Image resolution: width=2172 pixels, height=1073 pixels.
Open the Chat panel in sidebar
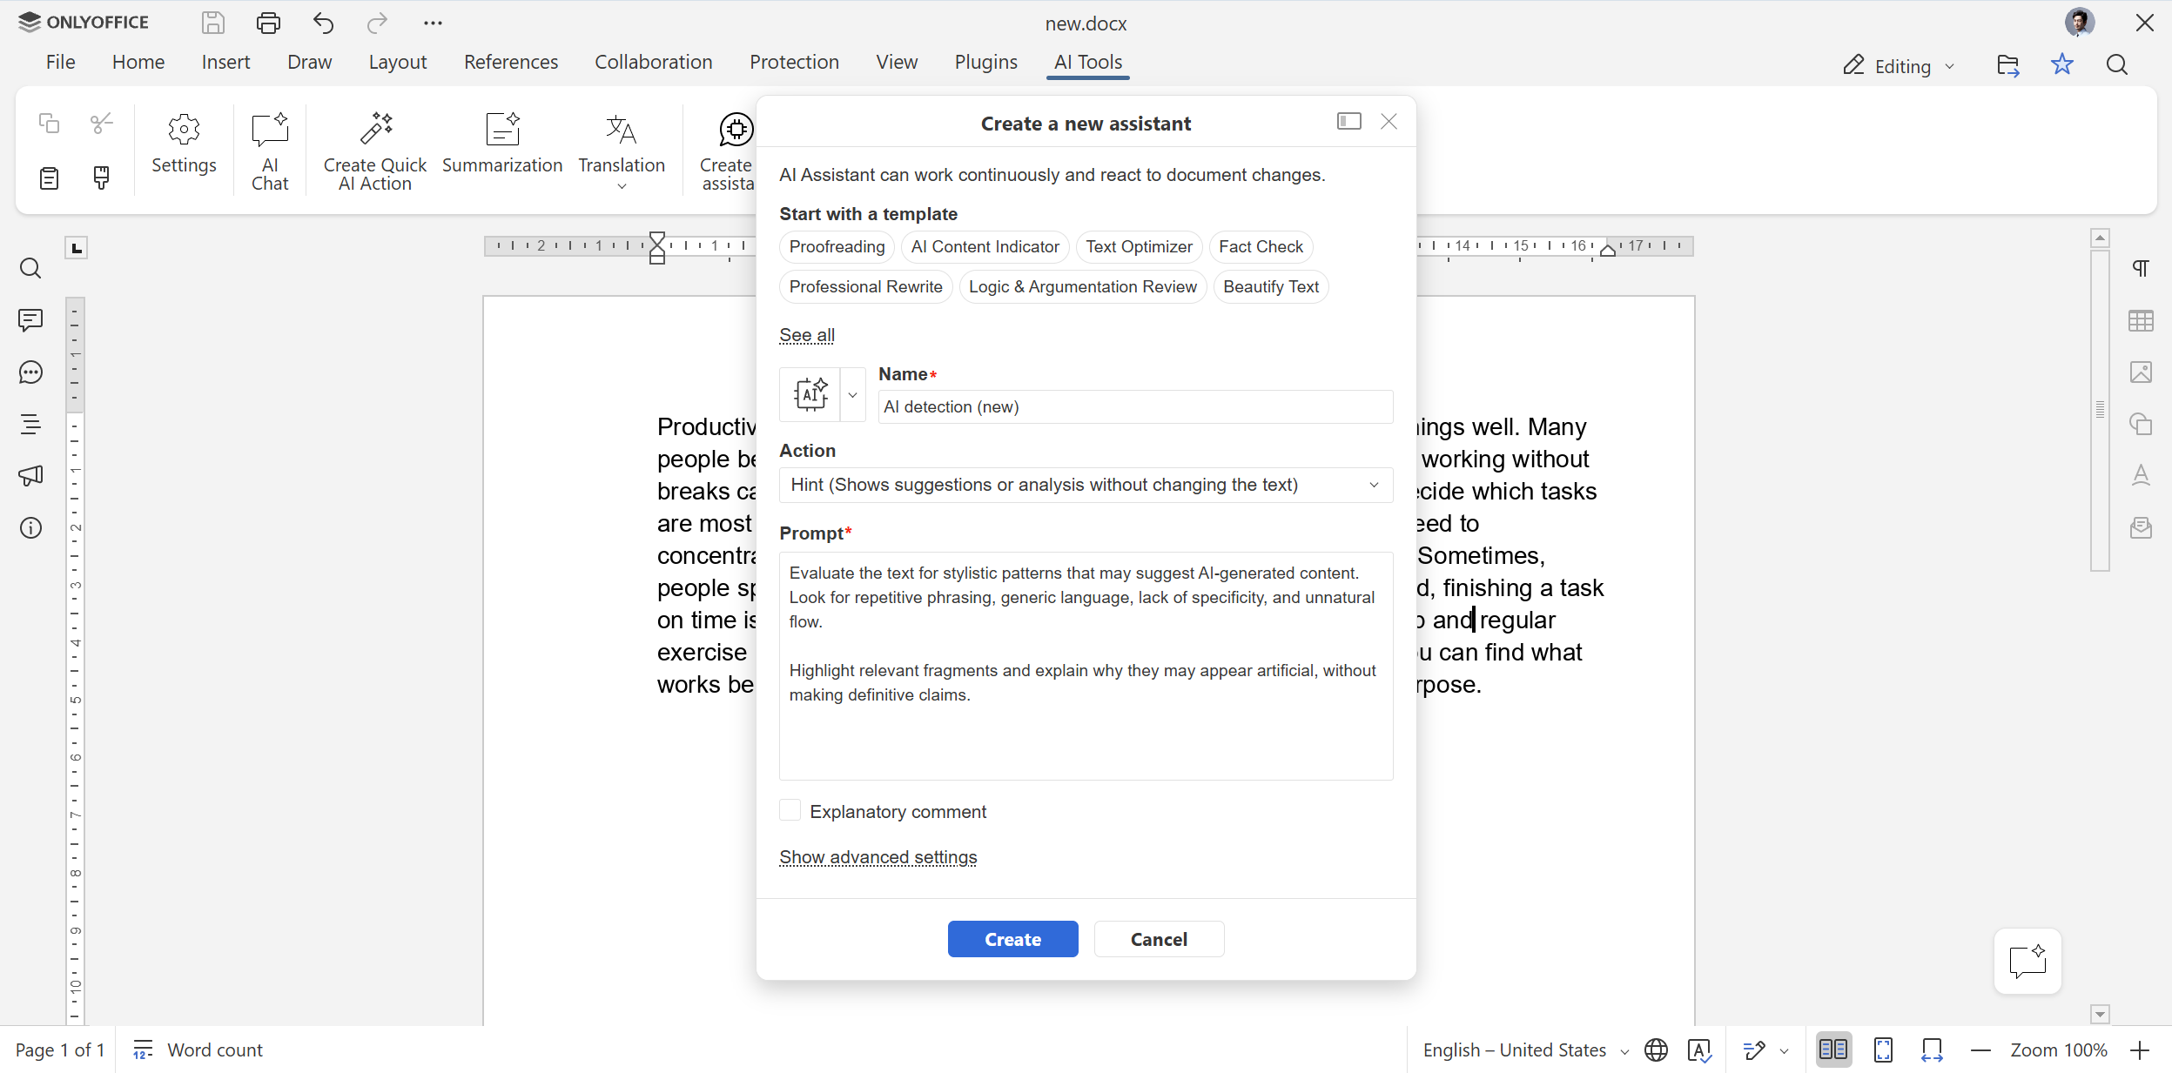30,372
